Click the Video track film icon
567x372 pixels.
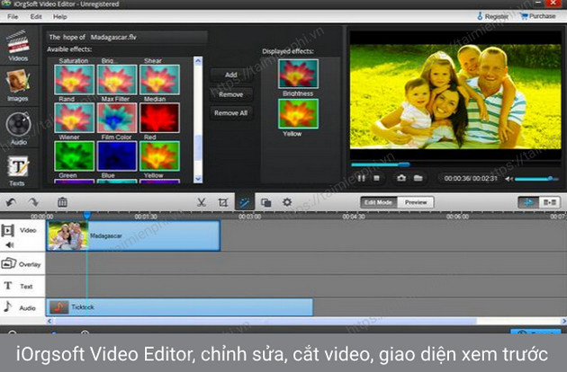[8, 230]
